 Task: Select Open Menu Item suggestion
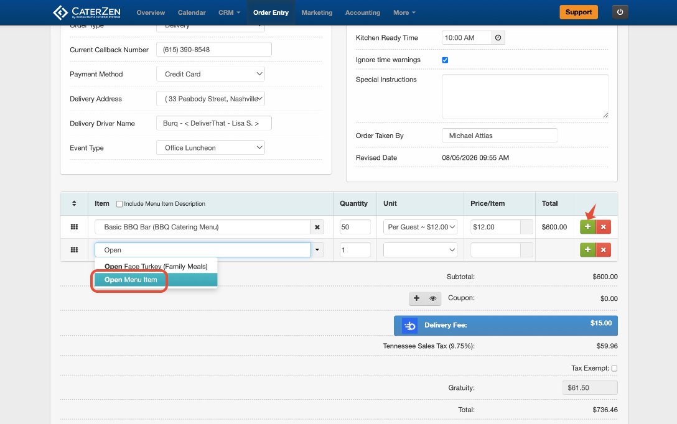coord(156,280)
